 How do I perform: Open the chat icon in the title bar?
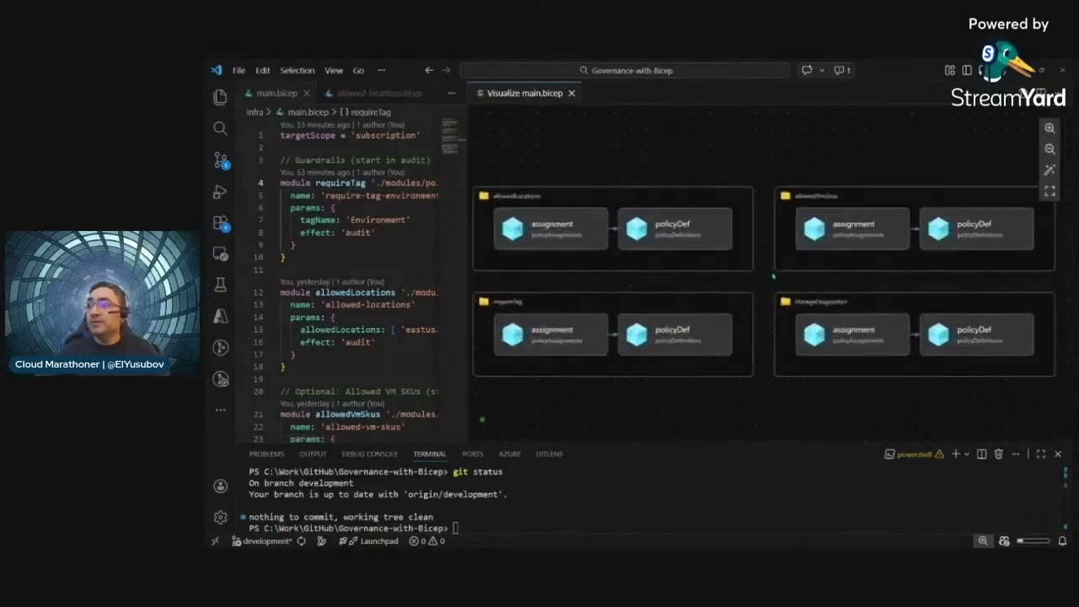click(807, 70)
